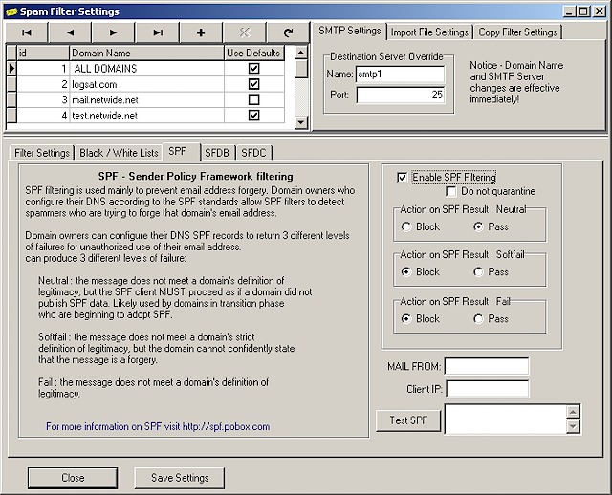This screenshot has width=612, height=495.
Task: Click the Test SPF button
Action: tap(408, 420)
